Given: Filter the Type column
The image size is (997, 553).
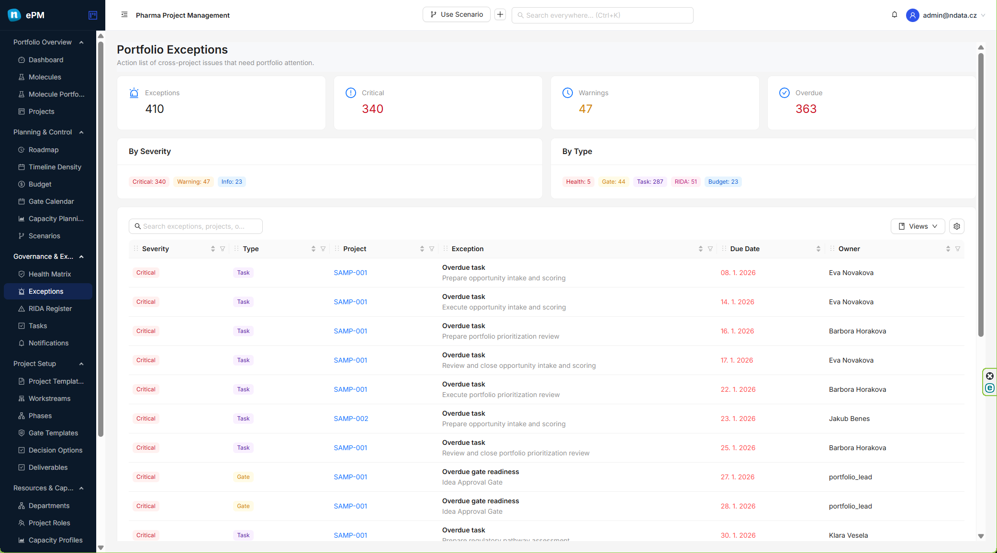Looking at the screenshot, I should 323,249.
